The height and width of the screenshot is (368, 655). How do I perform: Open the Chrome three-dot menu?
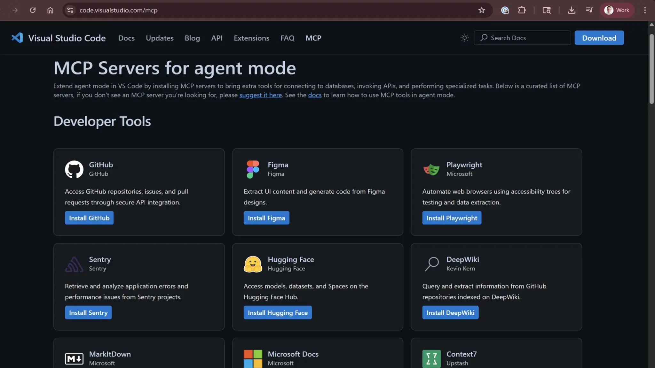tap(645, 10)
